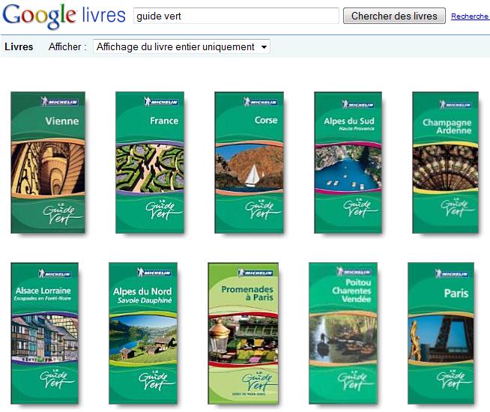Open the Alpes du Sud guide cover
This screenshot has width=490, height=412.
tap(348, 163)
